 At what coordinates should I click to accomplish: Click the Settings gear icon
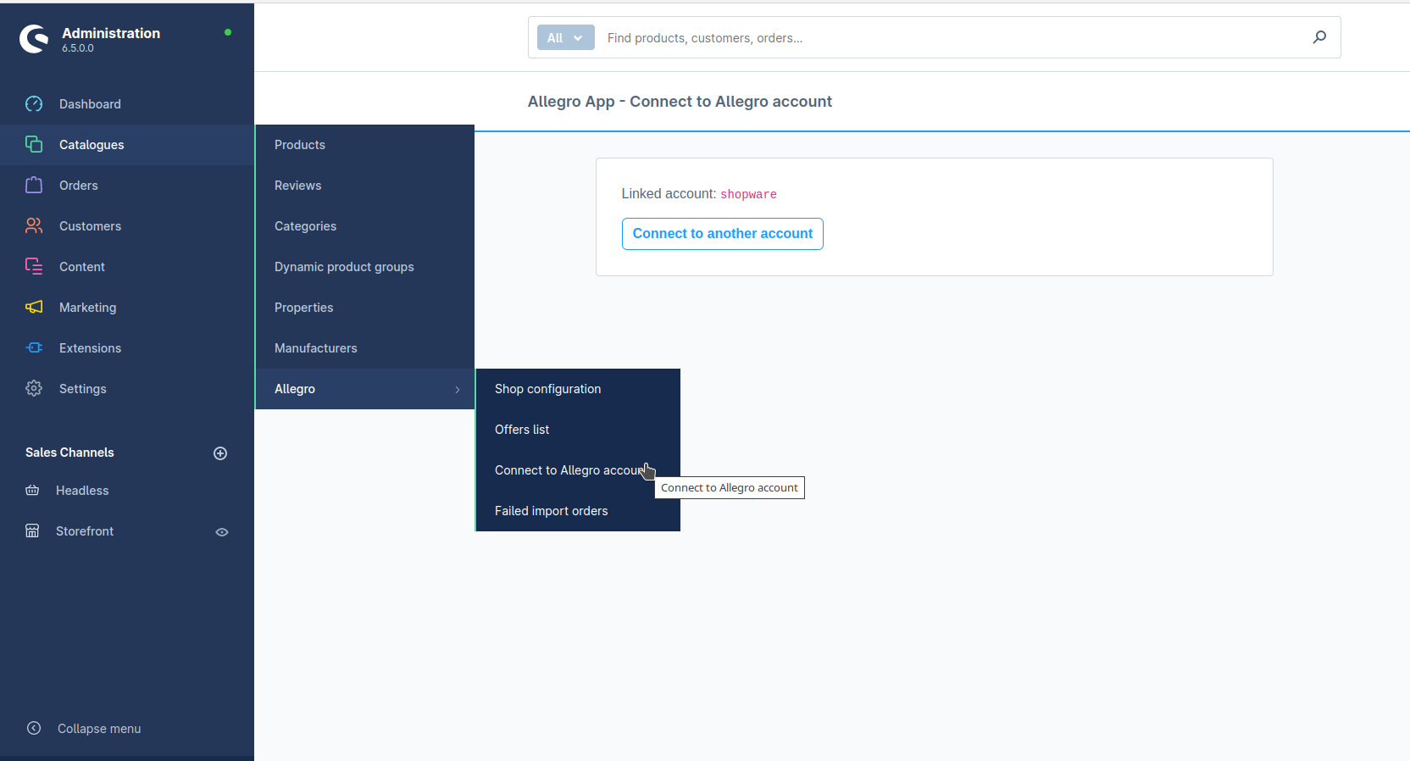(34, 388)
